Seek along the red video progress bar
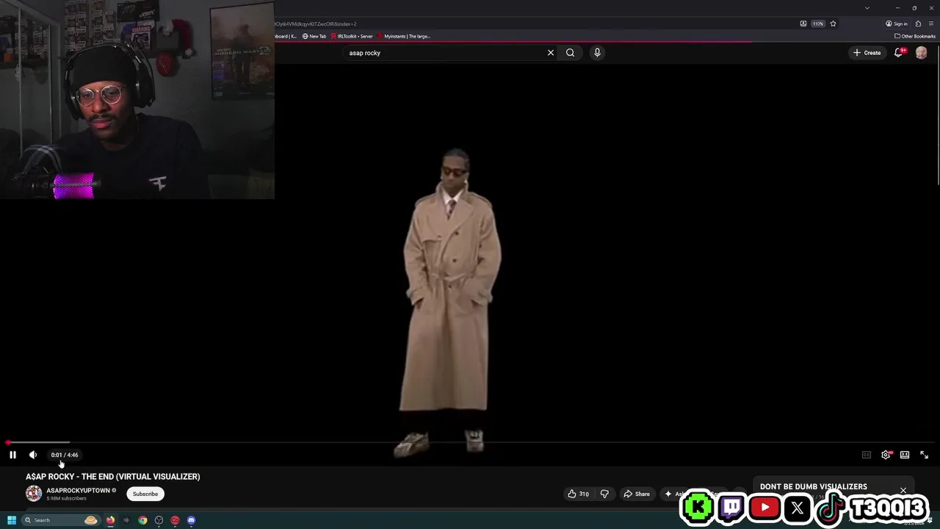 pyautogui.click(x=470, y=442)
